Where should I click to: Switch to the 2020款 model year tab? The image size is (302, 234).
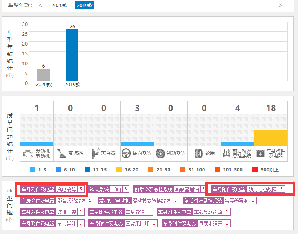point(59,6)
